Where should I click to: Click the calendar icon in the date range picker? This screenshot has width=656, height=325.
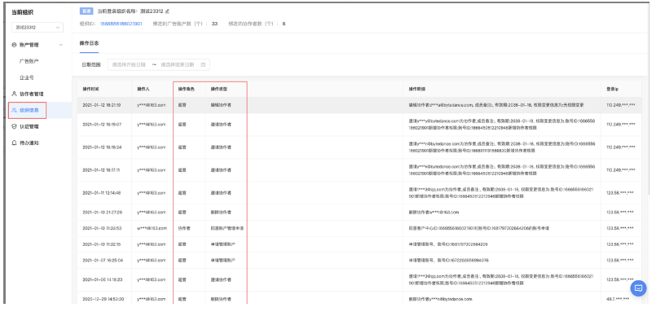coord(203,65)
